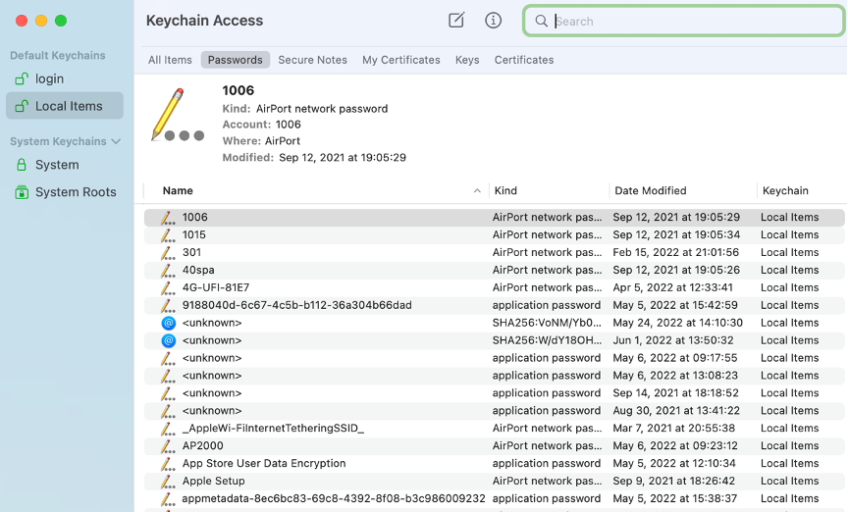The image size is (848, 512).
Task: Click the compose new keychain item icon
Action: [x=456, y=21]
